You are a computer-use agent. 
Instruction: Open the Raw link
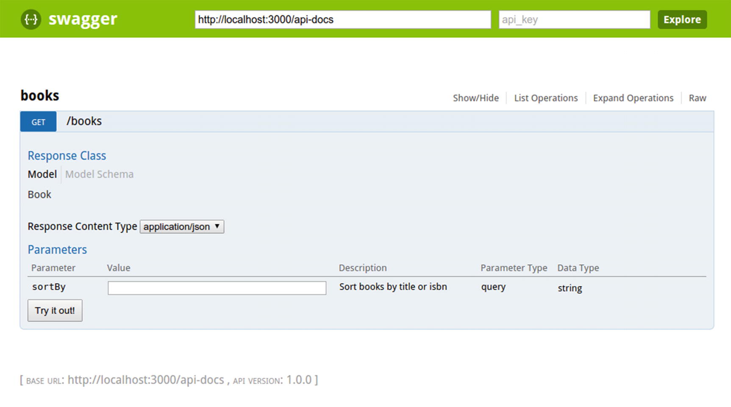pos(697,98)
